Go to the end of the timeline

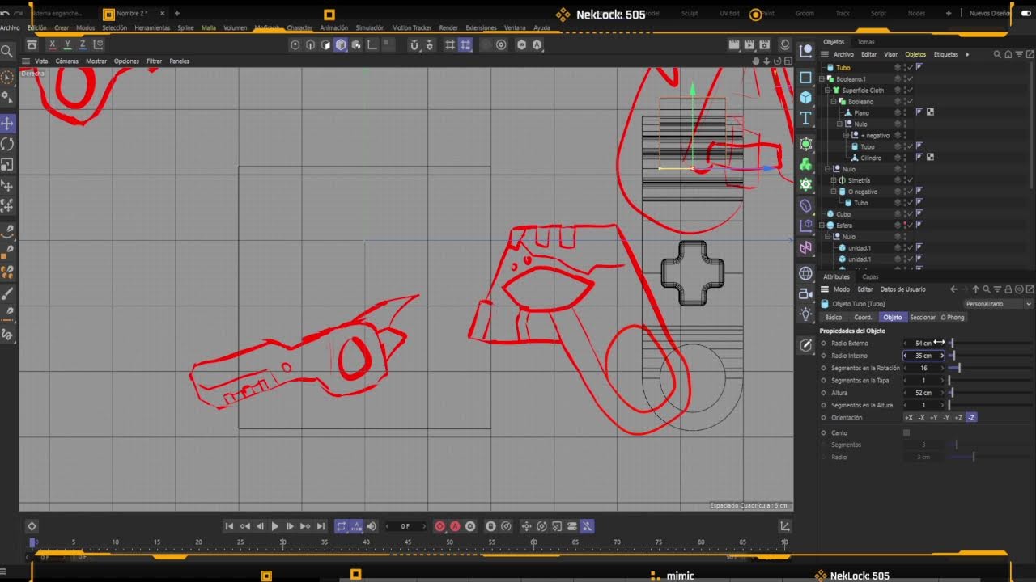(x=321, y=526)
